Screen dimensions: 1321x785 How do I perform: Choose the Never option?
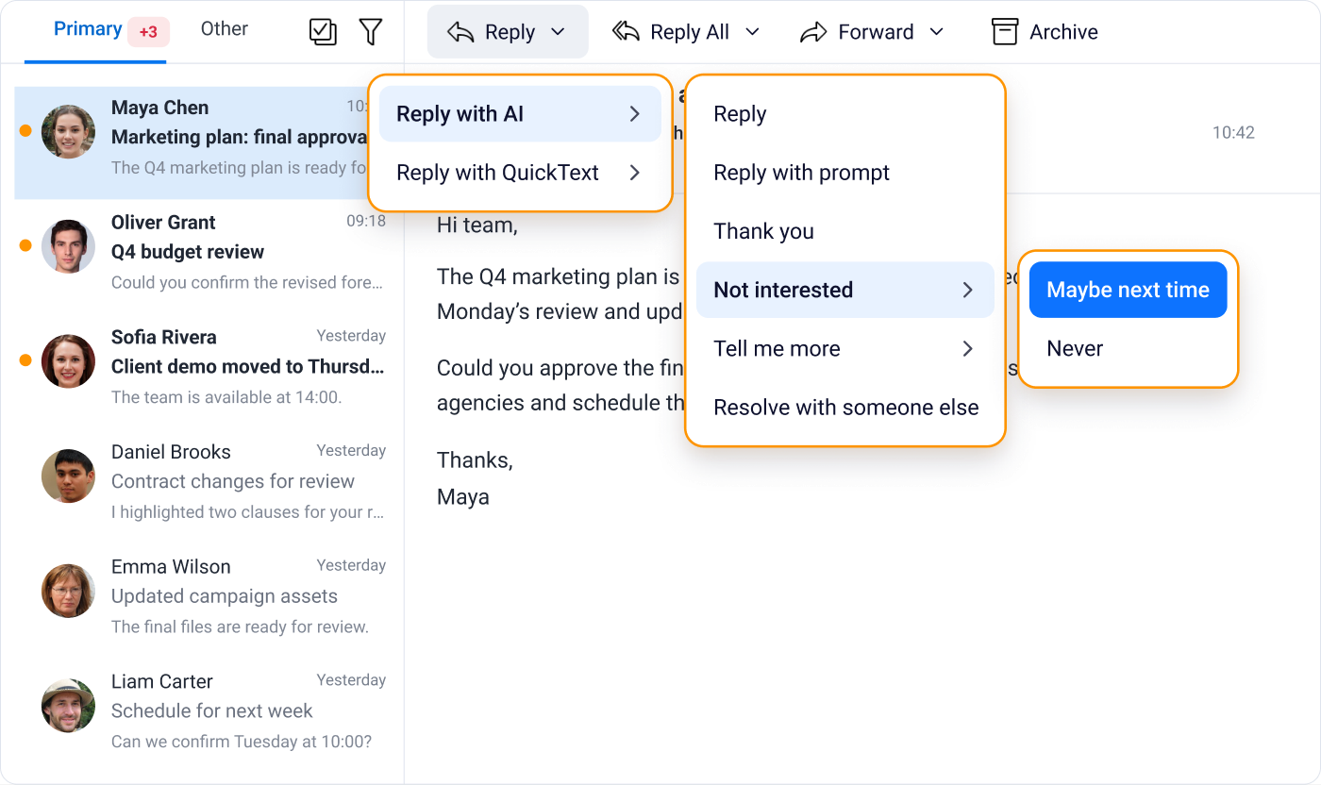1128,349
